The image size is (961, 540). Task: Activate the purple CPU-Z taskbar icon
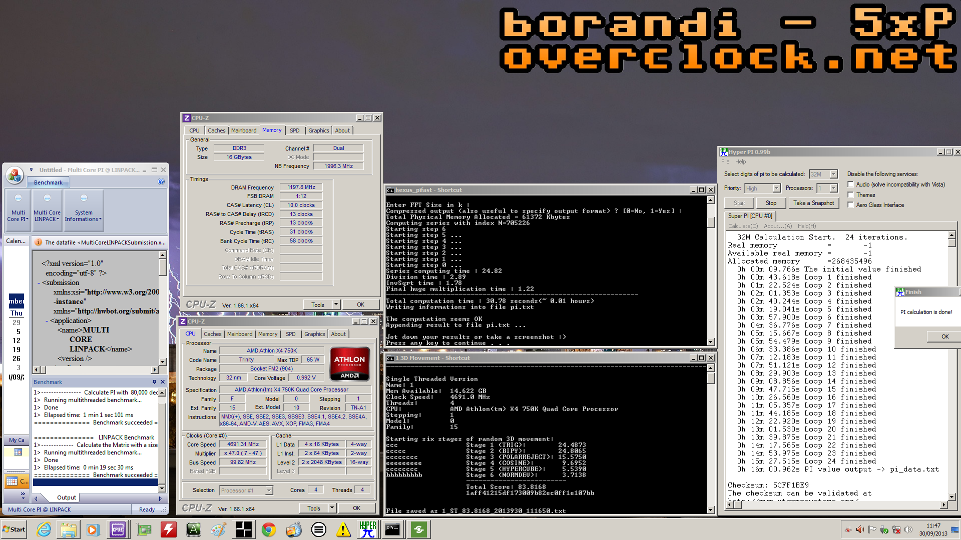[x=118, y=529]
